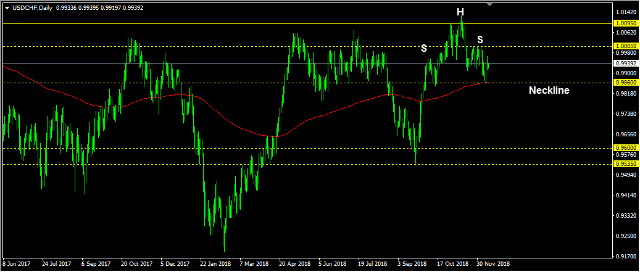
Task: Select the right shoulder S label
Action: [480, 39]
